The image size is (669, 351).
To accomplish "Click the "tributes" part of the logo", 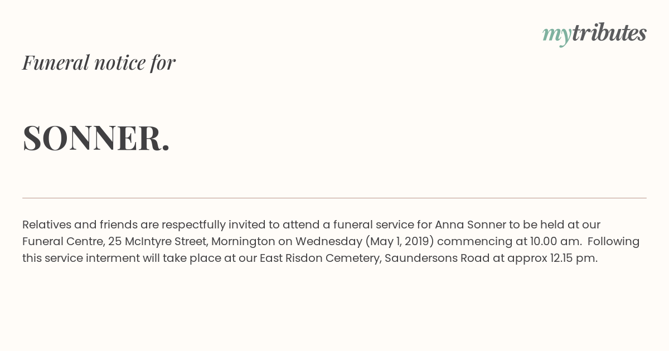I will click(609, 32).
